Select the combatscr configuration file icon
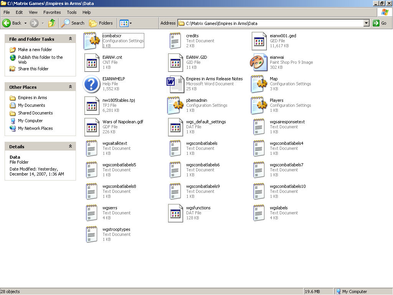 (x=91, y=41)
